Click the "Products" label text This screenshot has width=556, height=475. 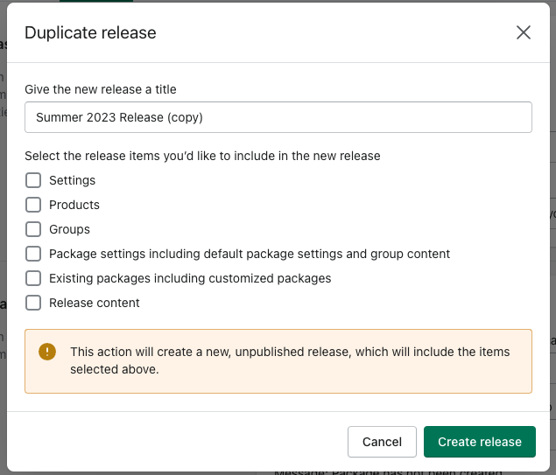point(74,205)
